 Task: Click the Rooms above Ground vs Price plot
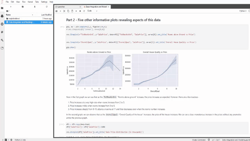(x=95, y=71)
